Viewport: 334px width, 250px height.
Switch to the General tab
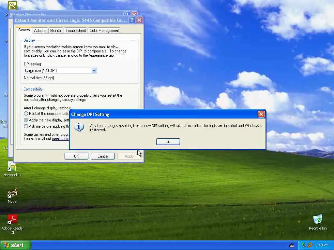(24, 30)
